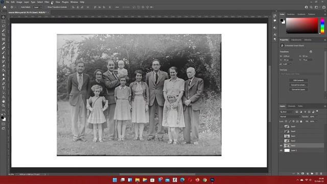Click the Edit Contents button
This screenshot has height=184, width=327.
click(x=298, y=80)
